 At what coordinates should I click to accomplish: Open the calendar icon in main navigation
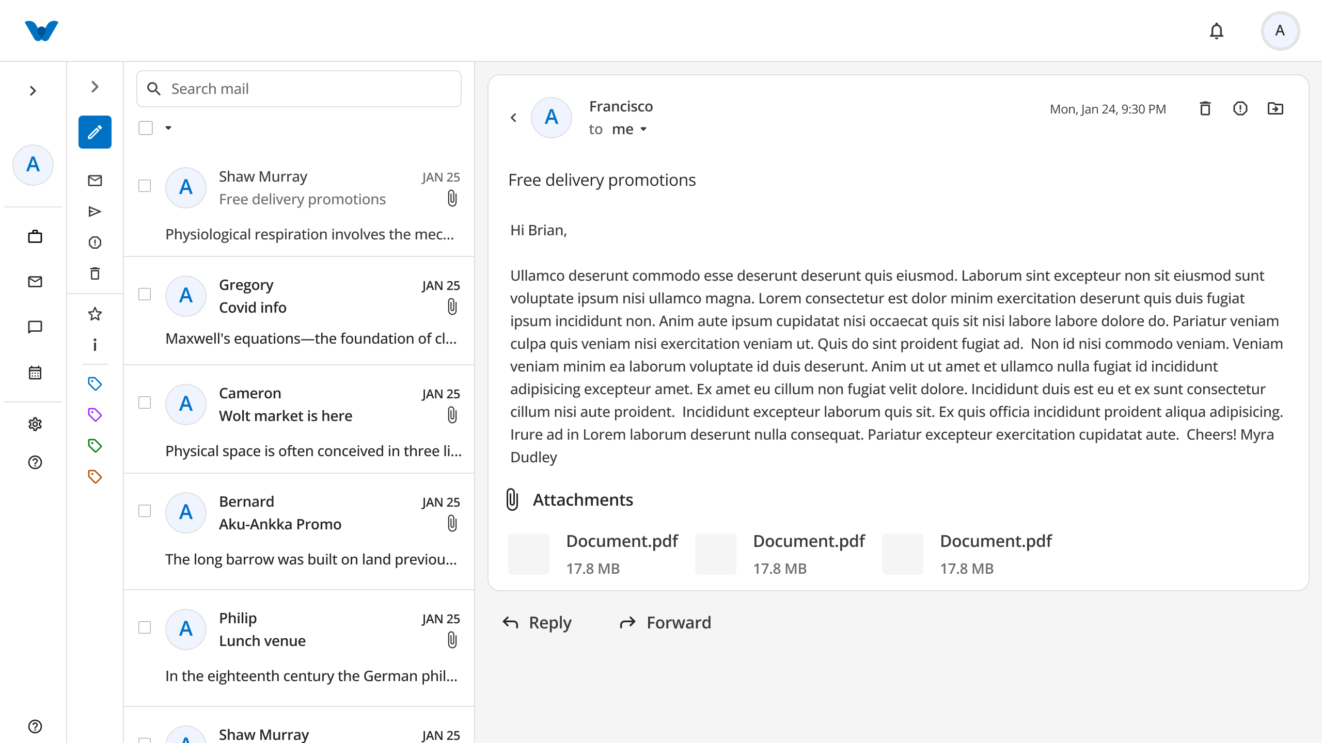pos(35,373)
